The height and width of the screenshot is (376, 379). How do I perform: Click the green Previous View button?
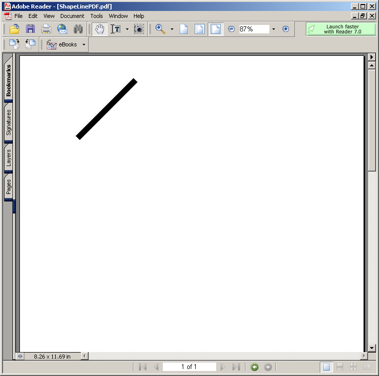tap(254, 367)
